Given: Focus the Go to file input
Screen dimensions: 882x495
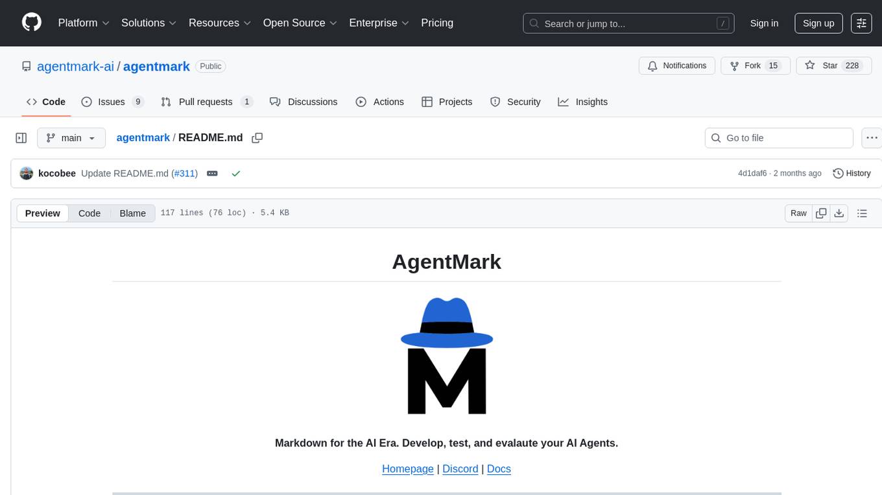Looking at the screenshot, I should point(779,138).
